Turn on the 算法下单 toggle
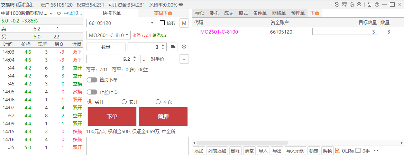This screenshot has height=156, width=404. tap(92, 80)
